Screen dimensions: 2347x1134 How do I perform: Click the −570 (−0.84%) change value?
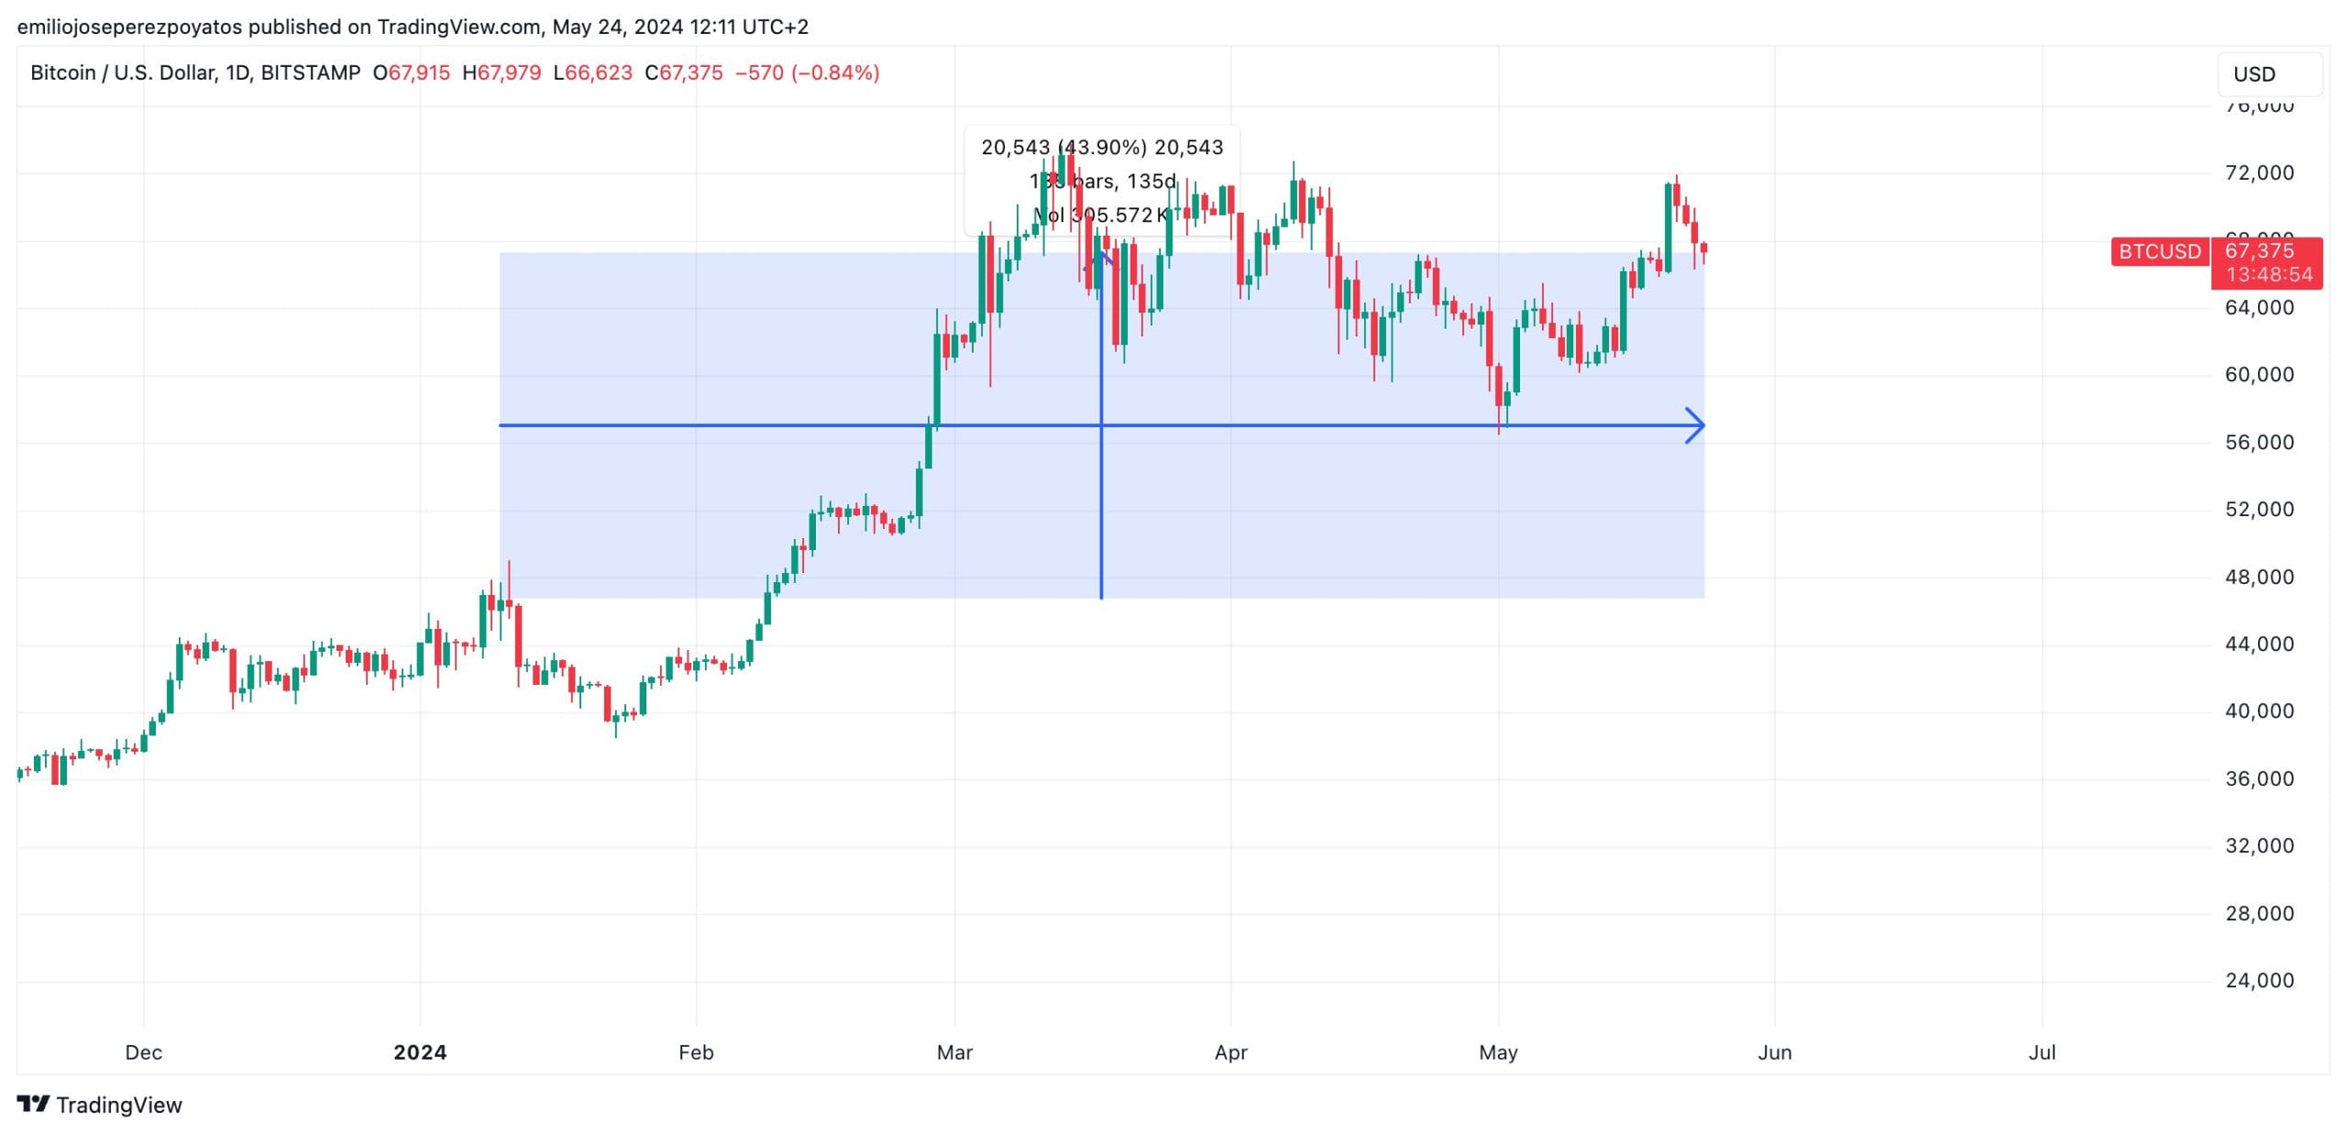807,72
